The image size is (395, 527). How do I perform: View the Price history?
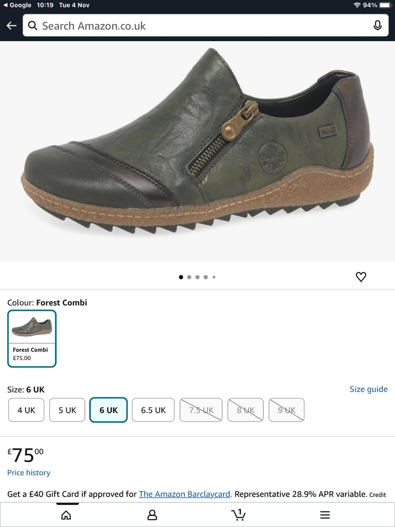[28, 472]
